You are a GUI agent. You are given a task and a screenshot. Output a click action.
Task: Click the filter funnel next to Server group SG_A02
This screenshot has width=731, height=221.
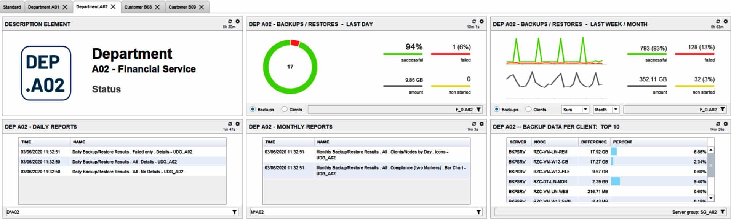[723, 212]
